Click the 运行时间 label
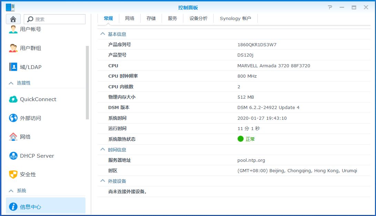The height and width of the screenshot is (216, 376). point(117,128)
